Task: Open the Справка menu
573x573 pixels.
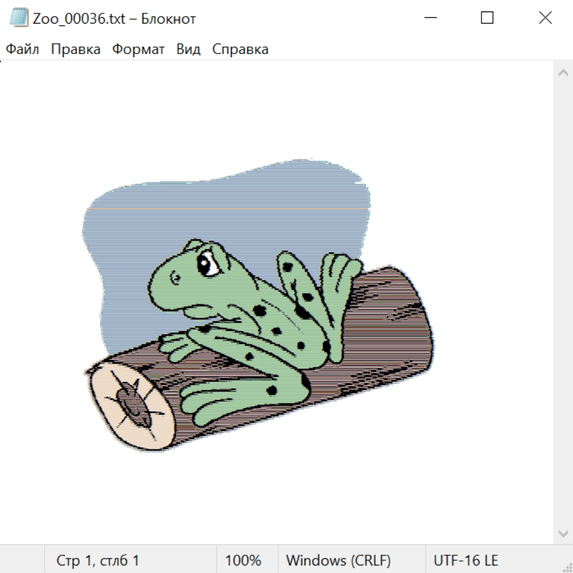Action: point(240,50)
